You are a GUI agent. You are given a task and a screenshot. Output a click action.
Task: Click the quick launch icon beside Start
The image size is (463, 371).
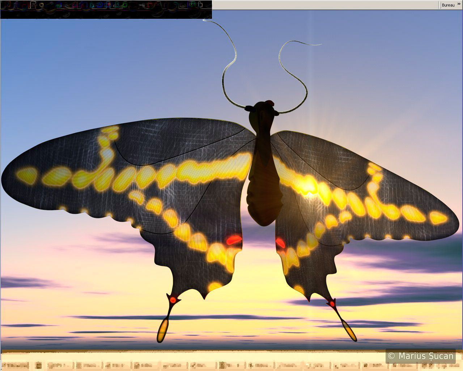(39, 365)
